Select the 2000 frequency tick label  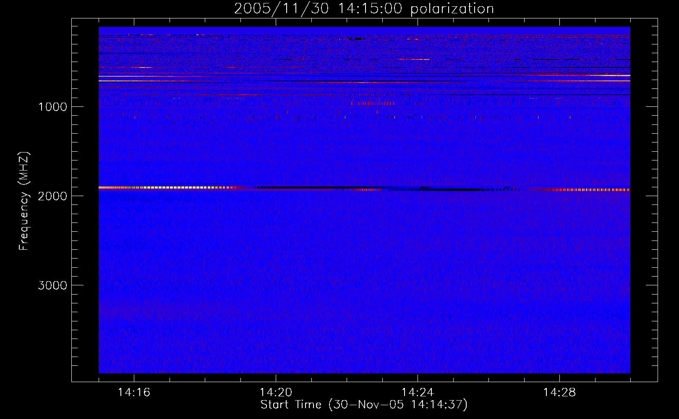click(52, 196)
